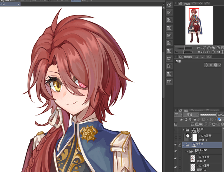Zoom in using the navigator plus button

[x=209, y=48]
